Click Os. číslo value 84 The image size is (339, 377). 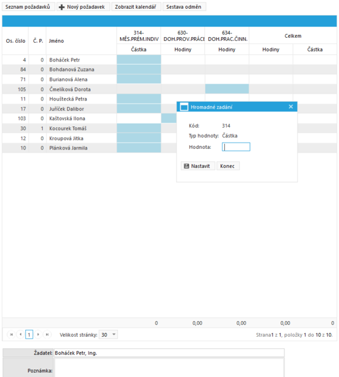(x=23, y=70)
